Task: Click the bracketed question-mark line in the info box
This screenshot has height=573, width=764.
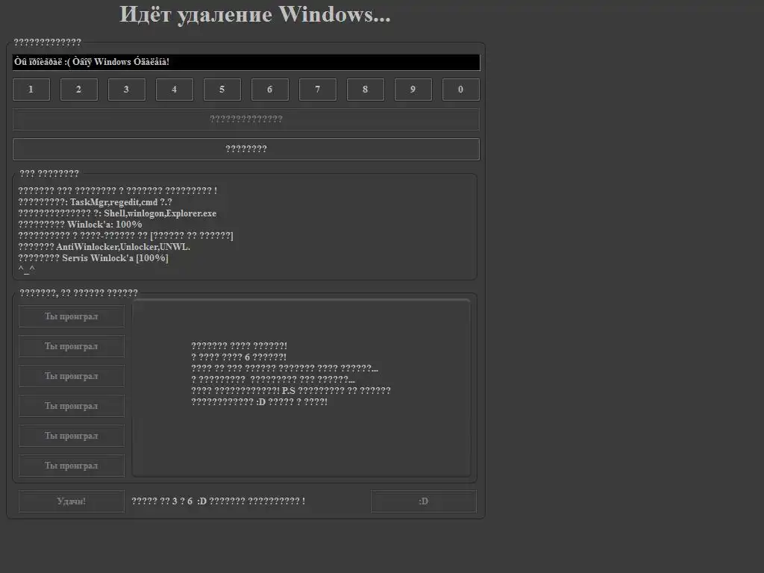Action: (x=125, y=236)
